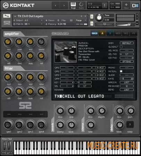Click the Native Instruments NI logo

click(x=135, y=6)
